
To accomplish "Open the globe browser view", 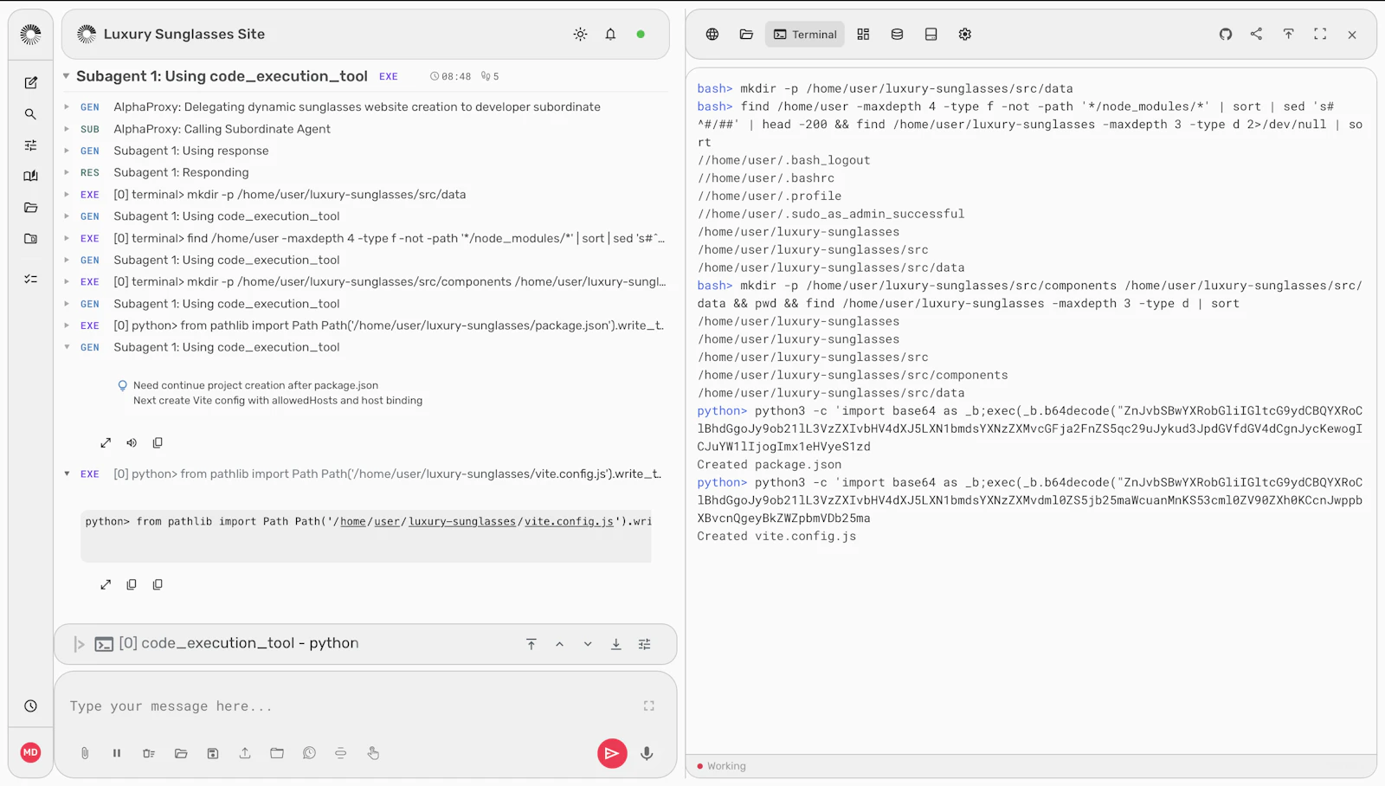I will click(x=712, y=35).
